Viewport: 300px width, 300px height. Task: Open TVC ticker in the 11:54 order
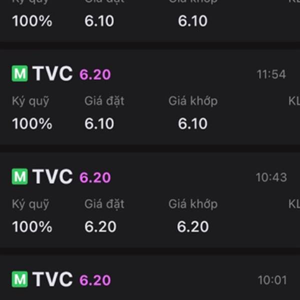52,73
